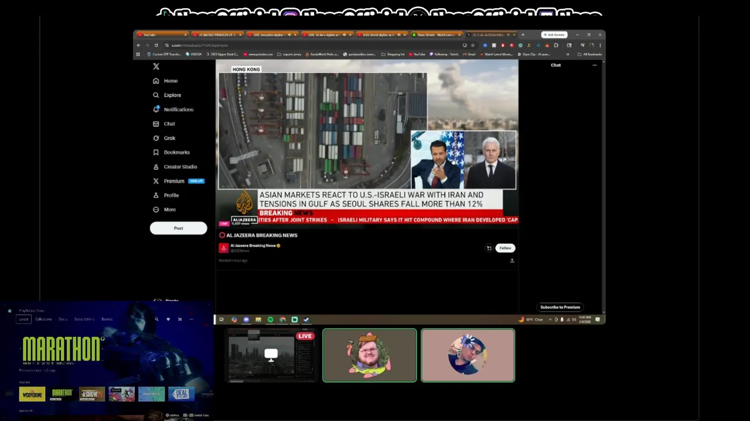This screenshot has height=421, width=750.
Task: Open Steam from the taskbar
Action: tap(306, 319)
